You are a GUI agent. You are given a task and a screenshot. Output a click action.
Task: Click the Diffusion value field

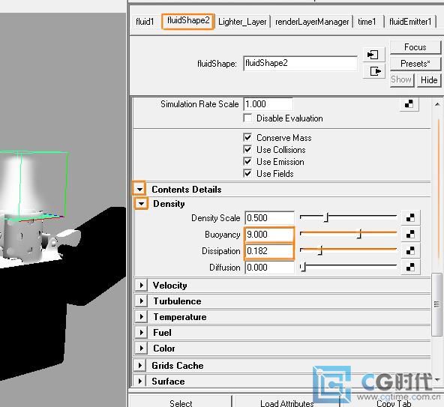269,267
